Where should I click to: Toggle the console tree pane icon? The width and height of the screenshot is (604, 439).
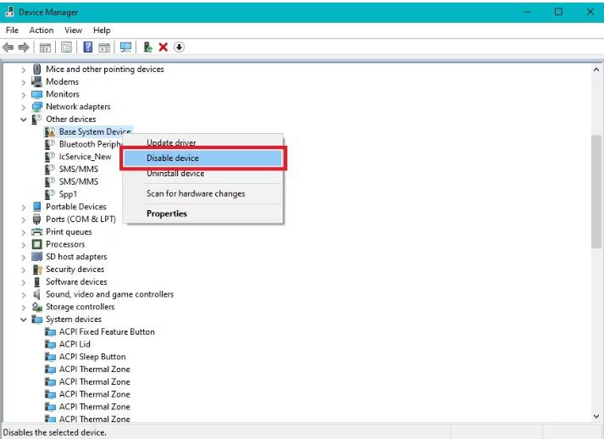(46, 47)
